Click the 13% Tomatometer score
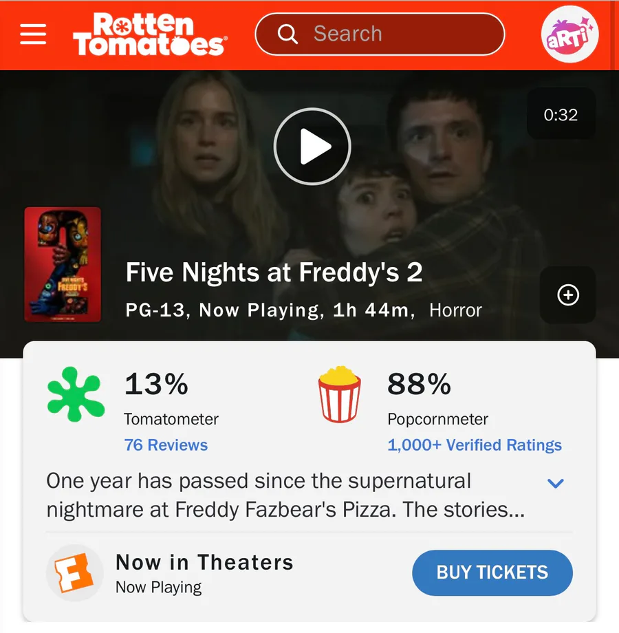This screenshot has height=633, width=619. coord(156,384)
